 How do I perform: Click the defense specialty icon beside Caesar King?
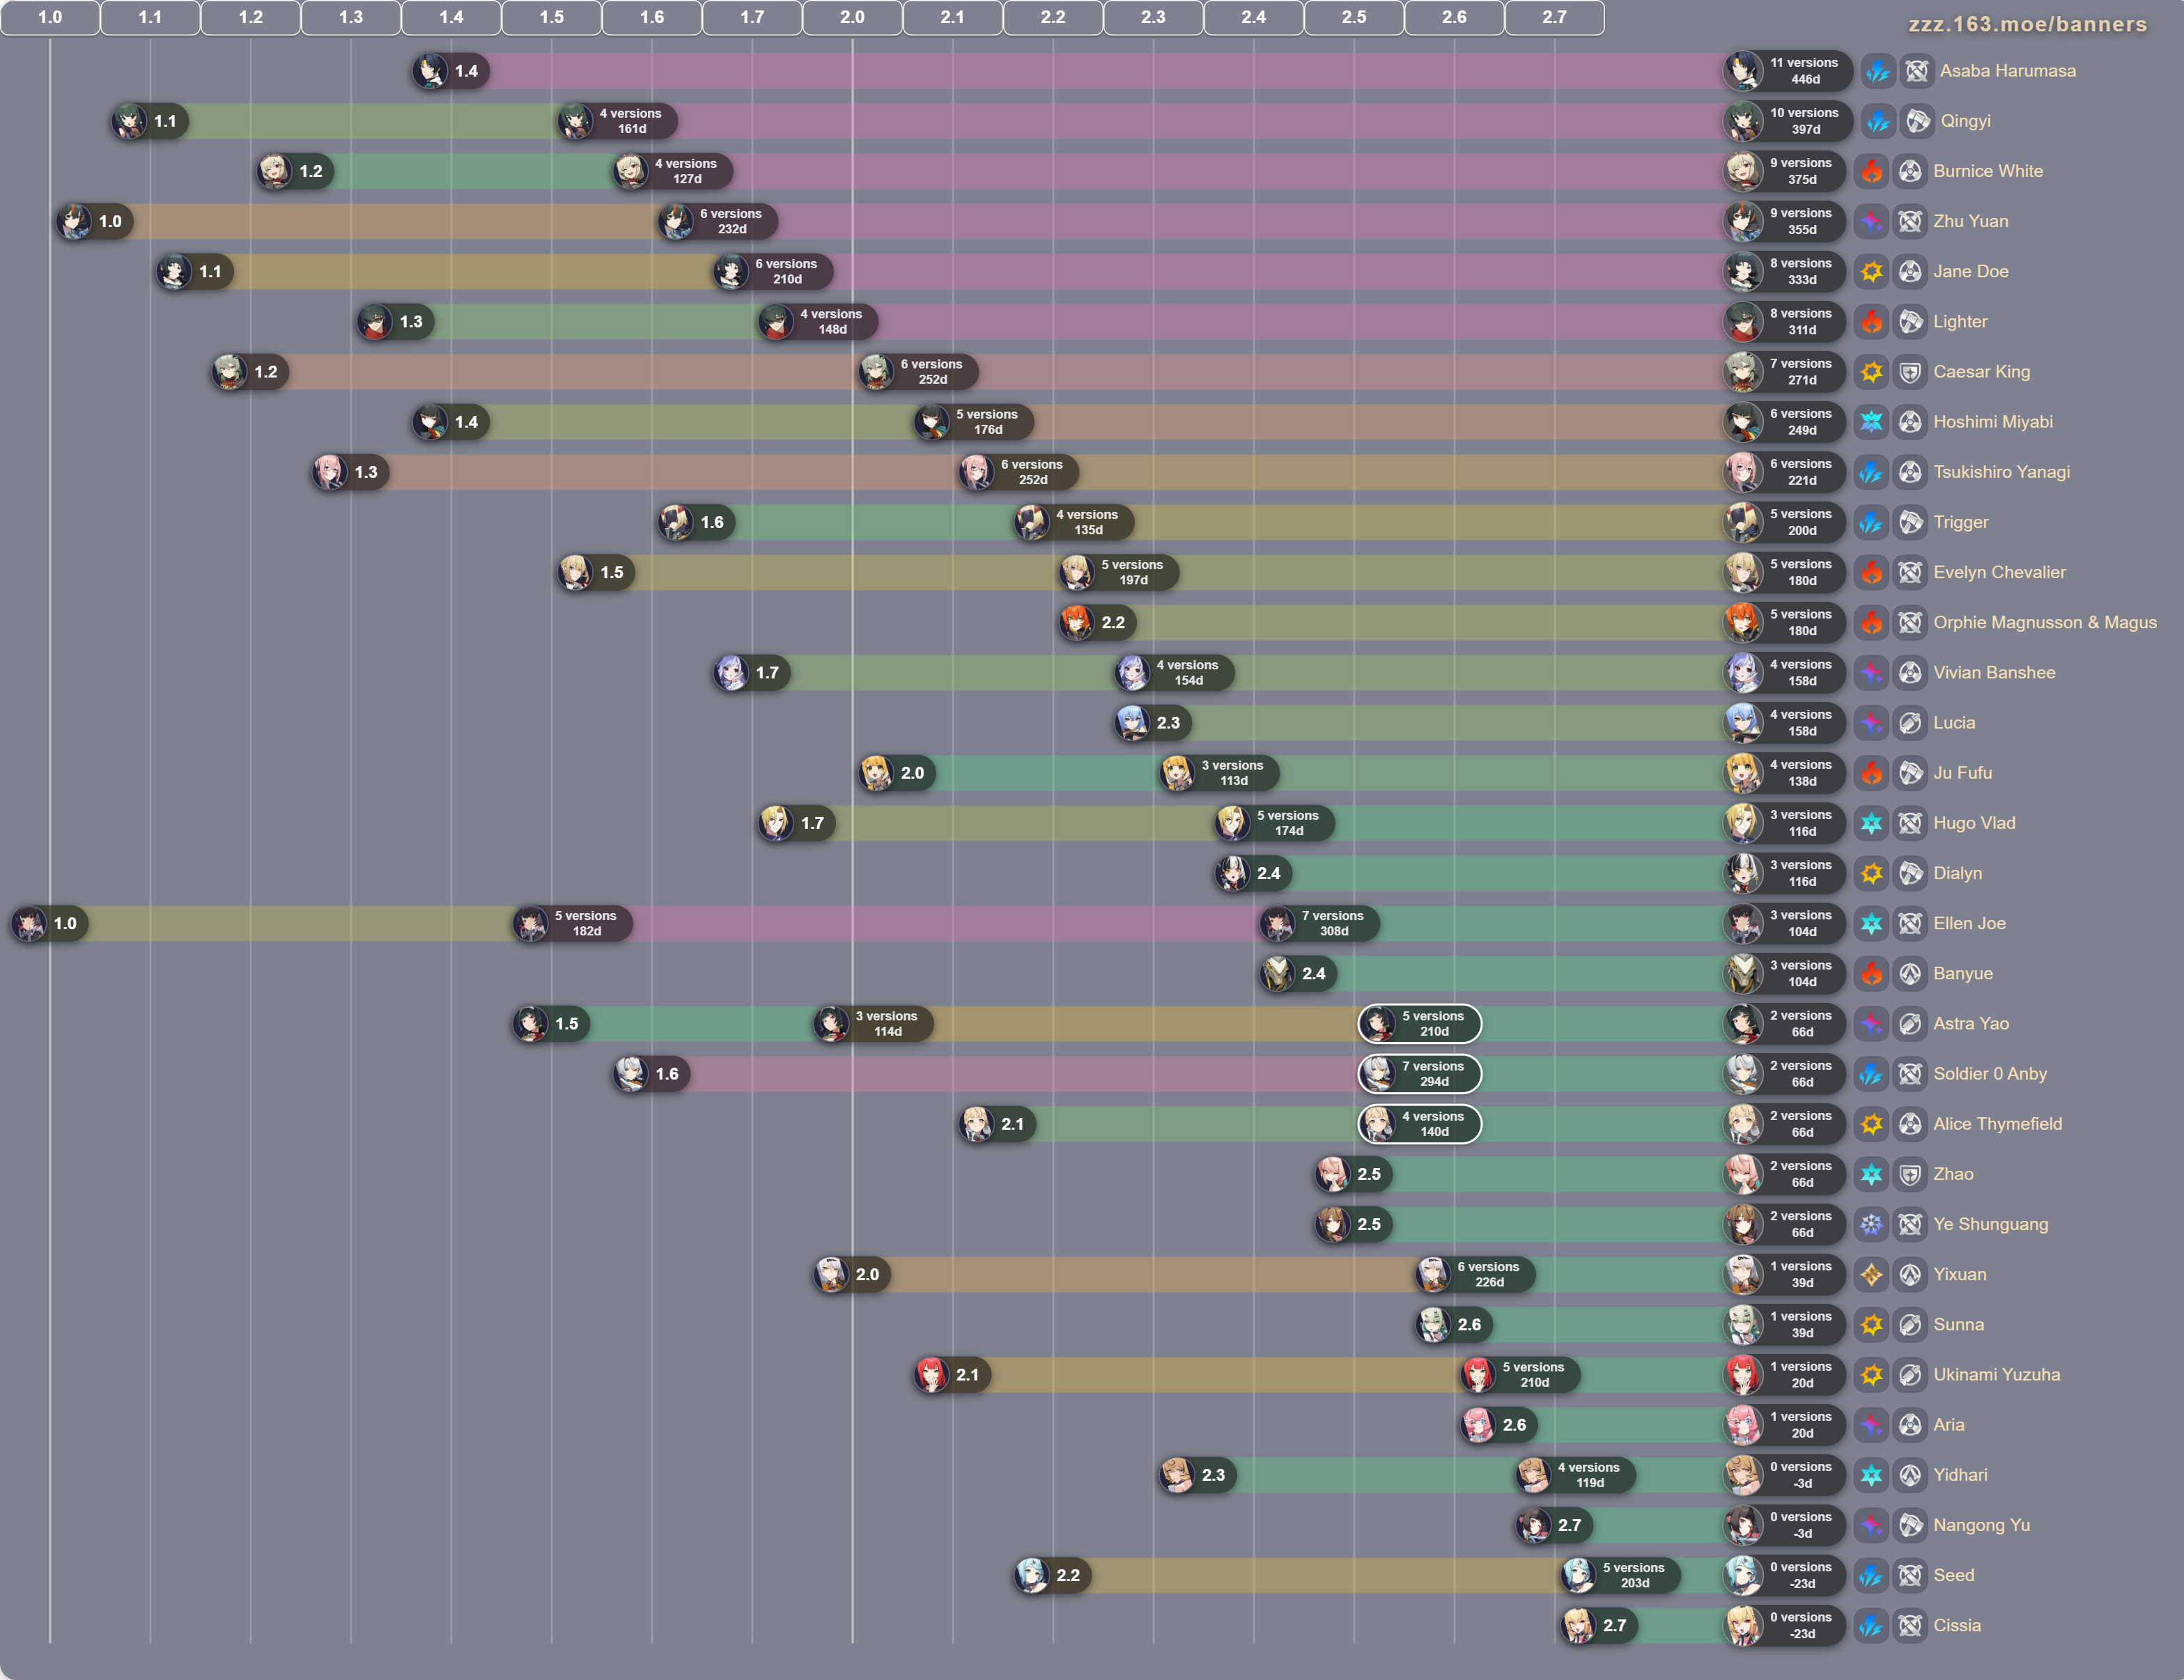[1909, 372]
